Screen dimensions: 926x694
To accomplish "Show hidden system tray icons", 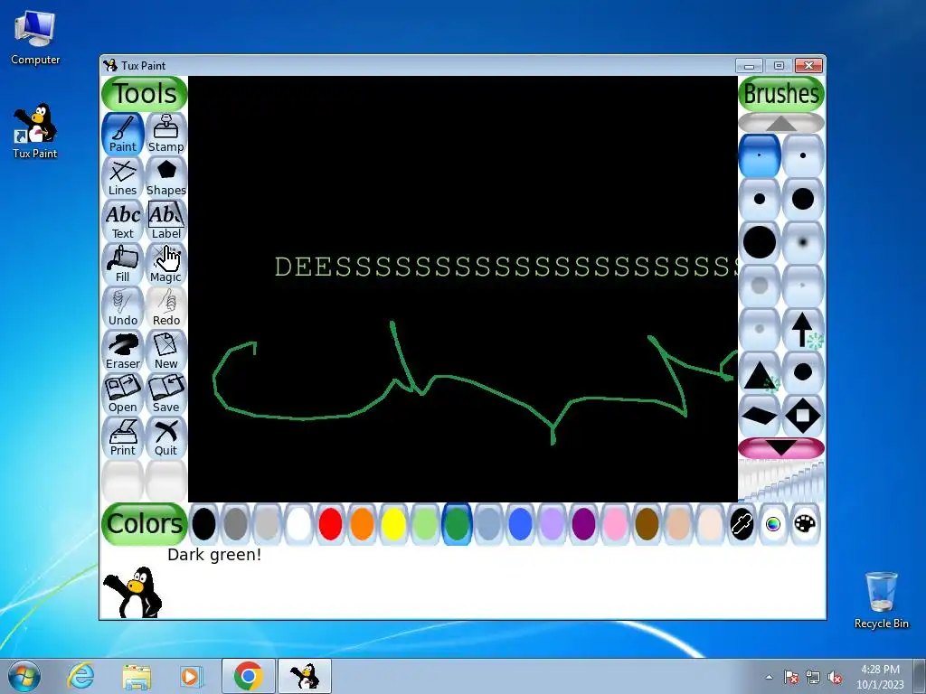I will [769, 677].
